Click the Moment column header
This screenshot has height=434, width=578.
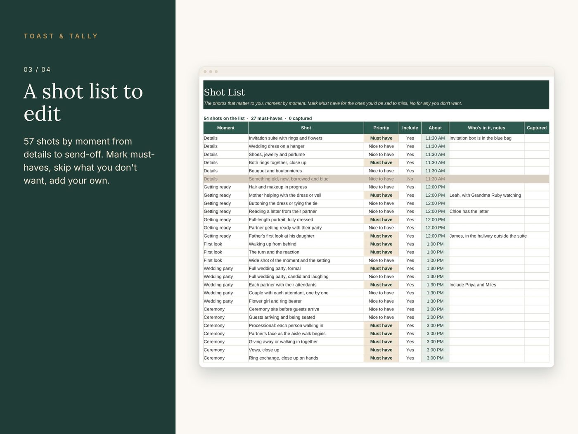[226, 128]
